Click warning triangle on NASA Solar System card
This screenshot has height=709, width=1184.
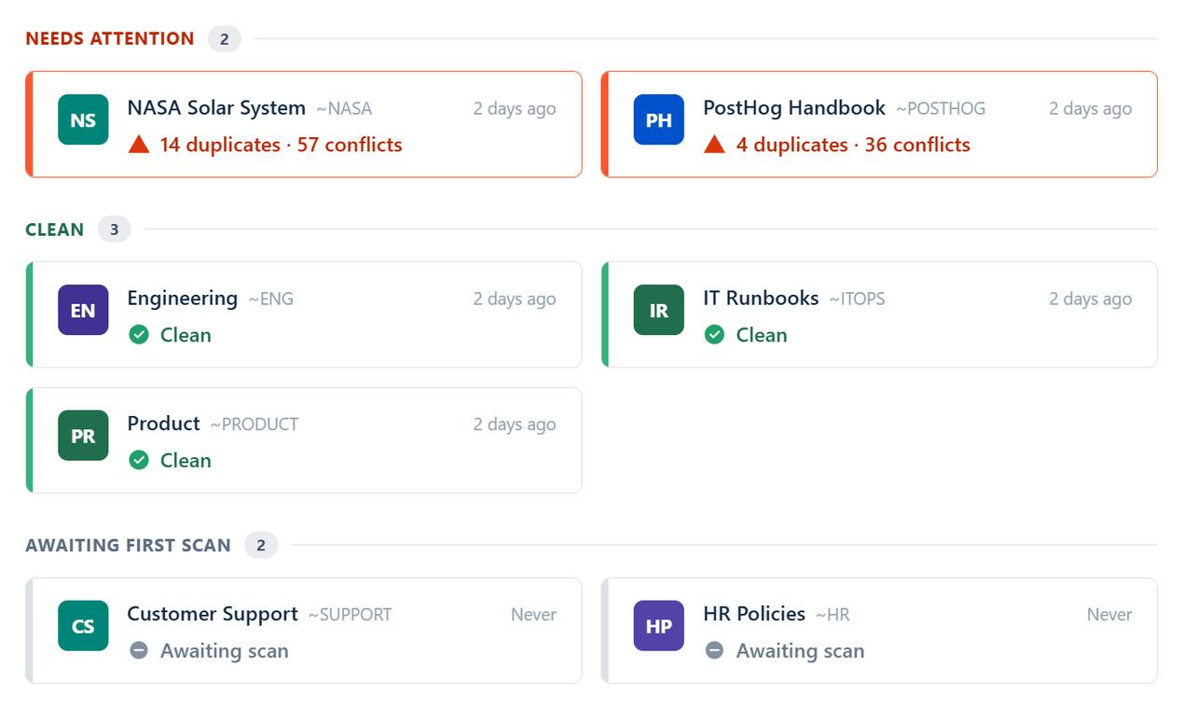[139, 144]
